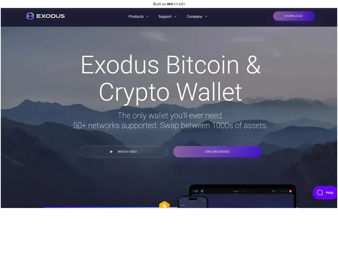338x271 pixels.
Task: Click the EXODUS wordmark text
Action: pos(50,16)
